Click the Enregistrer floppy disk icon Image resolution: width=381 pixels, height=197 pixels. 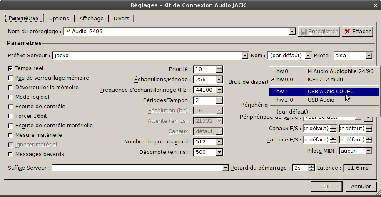304,32
